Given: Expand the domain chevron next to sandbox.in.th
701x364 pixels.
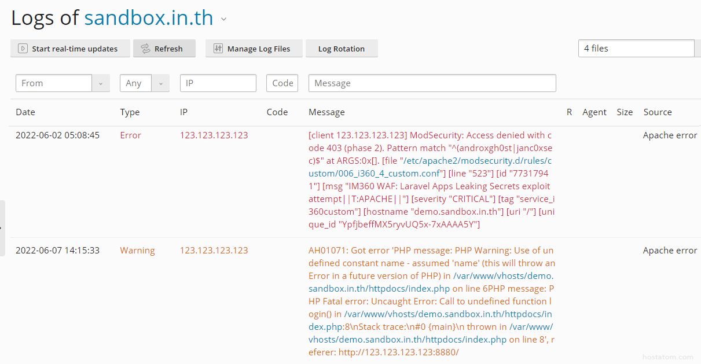Looking at the screenshot, I should point(223,19).
